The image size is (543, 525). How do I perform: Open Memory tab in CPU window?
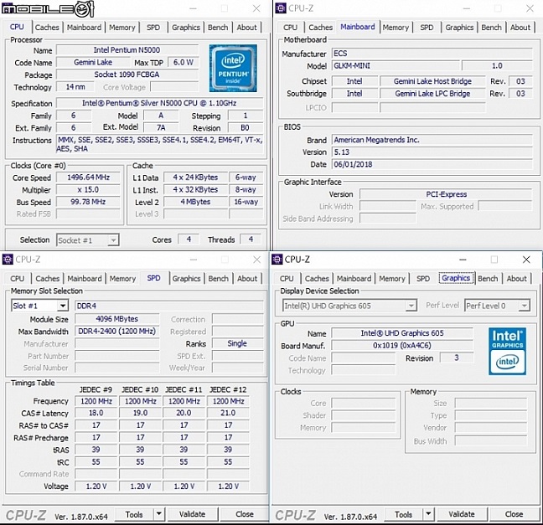tap(122, 28)
